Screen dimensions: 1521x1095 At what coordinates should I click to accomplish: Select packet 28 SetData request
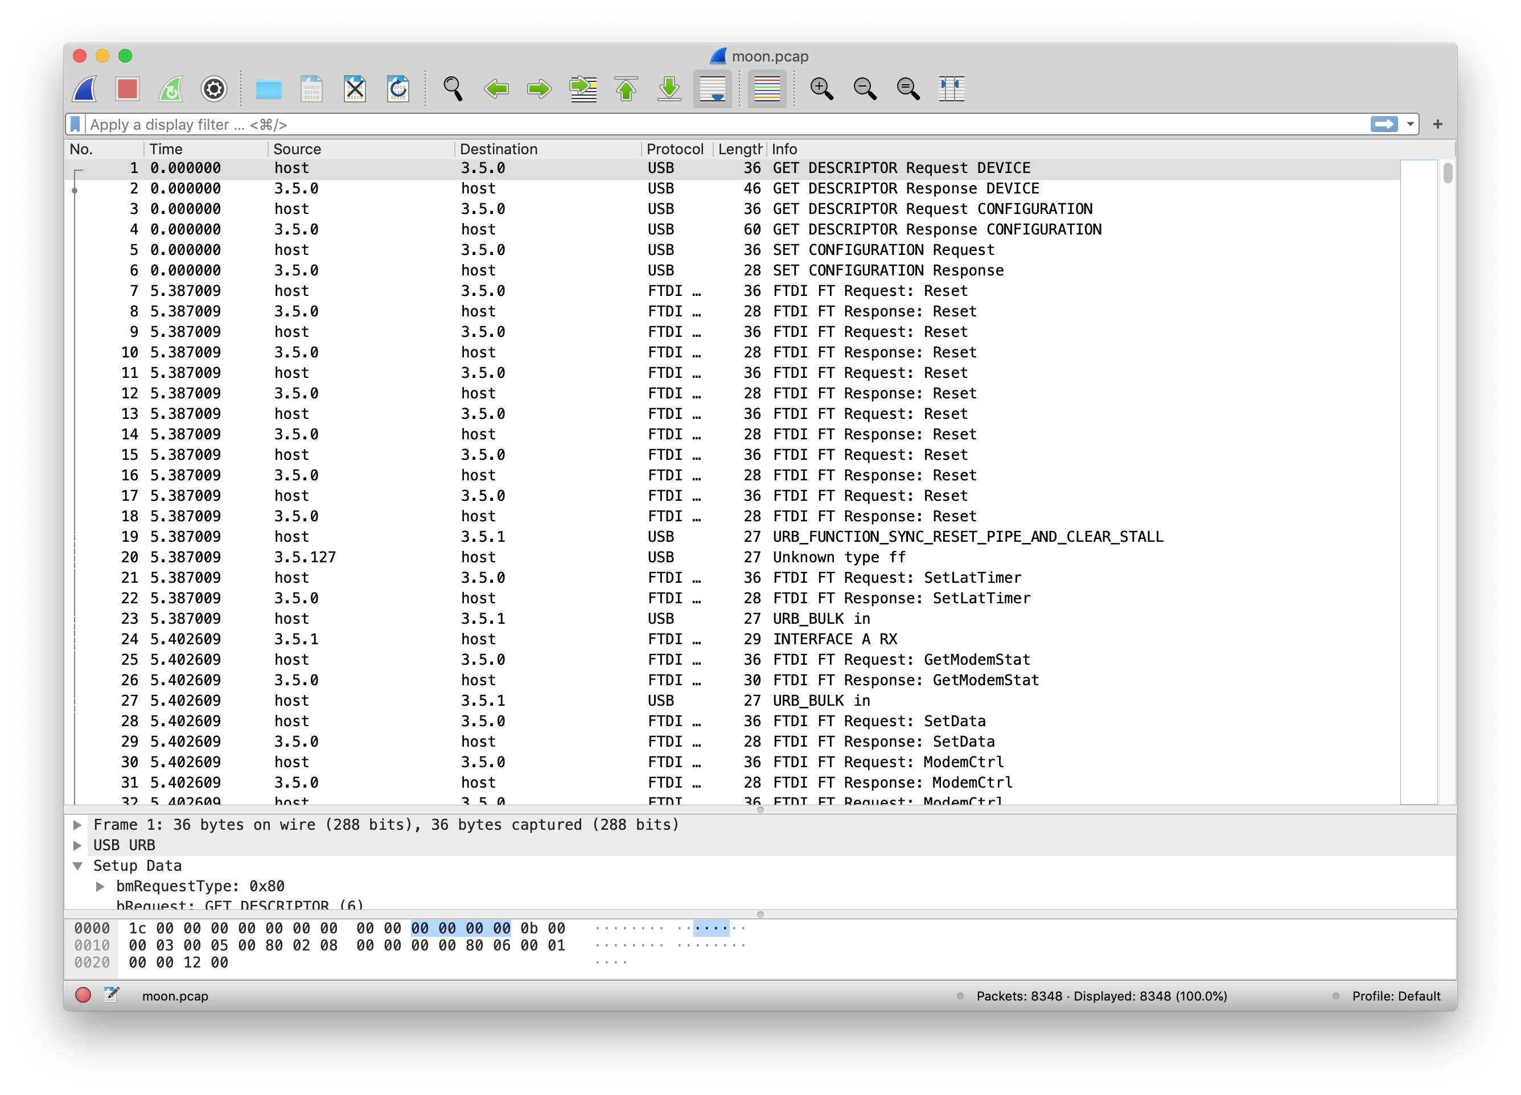733,721
